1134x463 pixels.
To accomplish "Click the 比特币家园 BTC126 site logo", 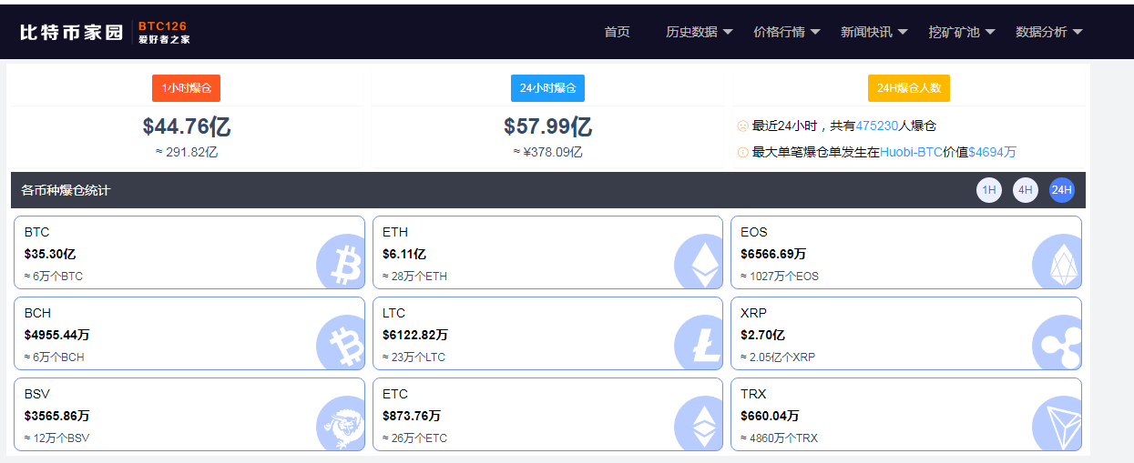I will tap(105, 32).
